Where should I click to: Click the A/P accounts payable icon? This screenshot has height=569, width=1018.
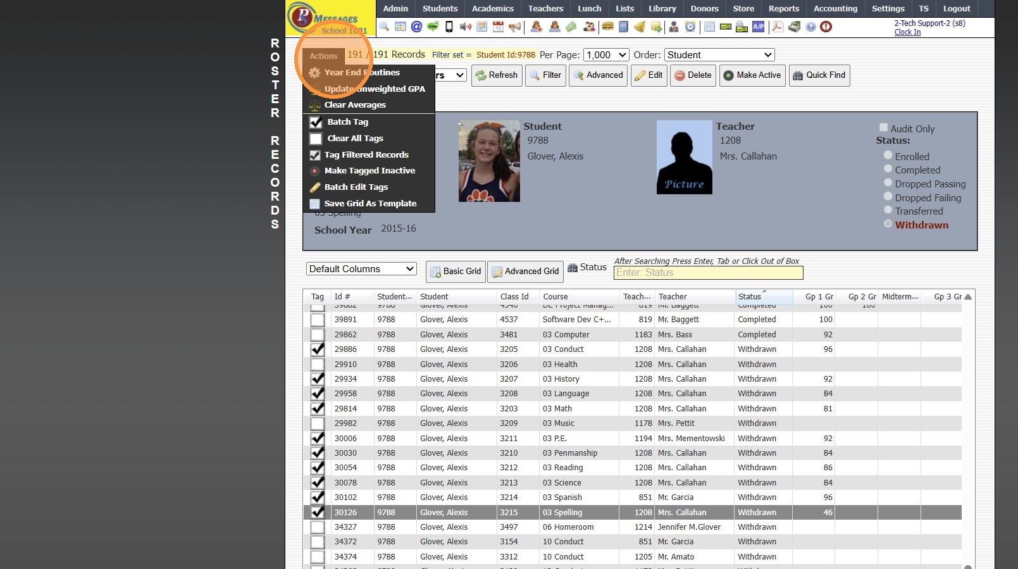[758, 27]
